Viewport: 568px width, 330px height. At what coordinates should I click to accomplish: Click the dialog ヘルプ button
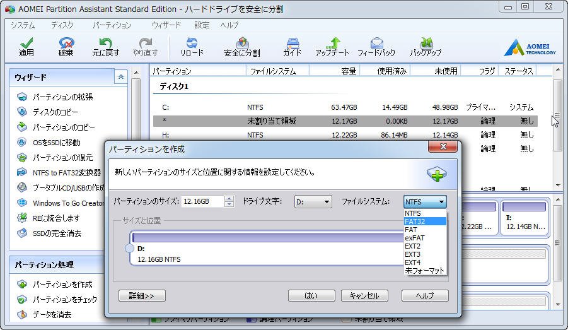pos(425,295)
